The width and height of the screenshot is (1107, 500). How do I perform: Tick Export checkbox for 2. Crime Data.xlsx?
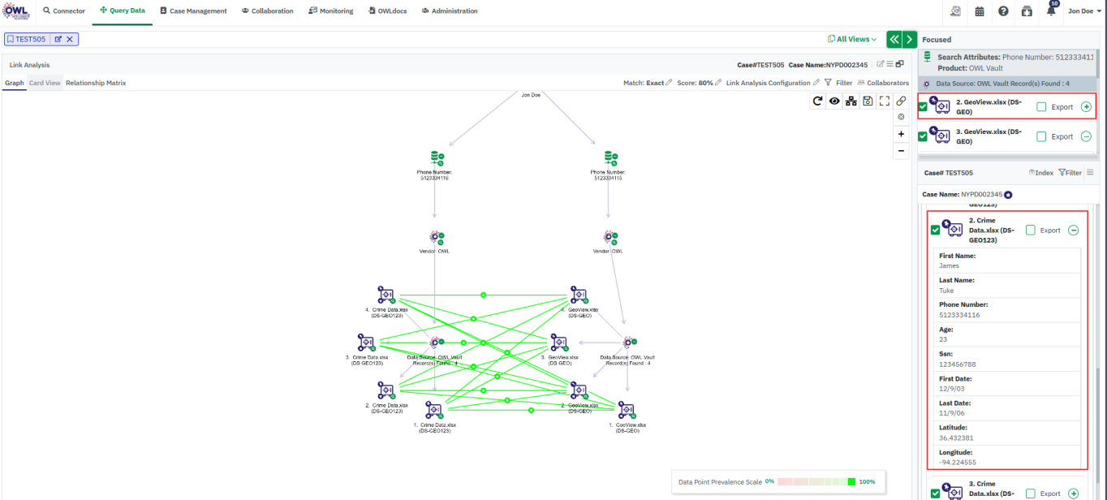pos(1031,231)
